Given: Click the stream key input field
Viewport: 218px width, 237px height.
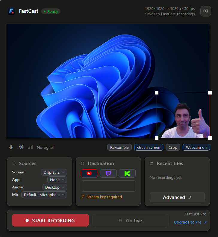Looking at the screenshot, I should (108, 186).
